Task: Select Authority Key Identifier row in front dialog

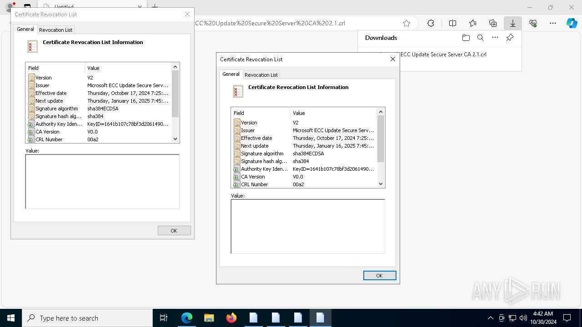Action: [x=304, y=169]
